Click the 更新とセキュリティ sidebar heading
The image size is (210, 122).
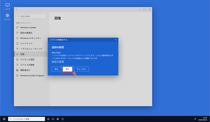point(24,23)
